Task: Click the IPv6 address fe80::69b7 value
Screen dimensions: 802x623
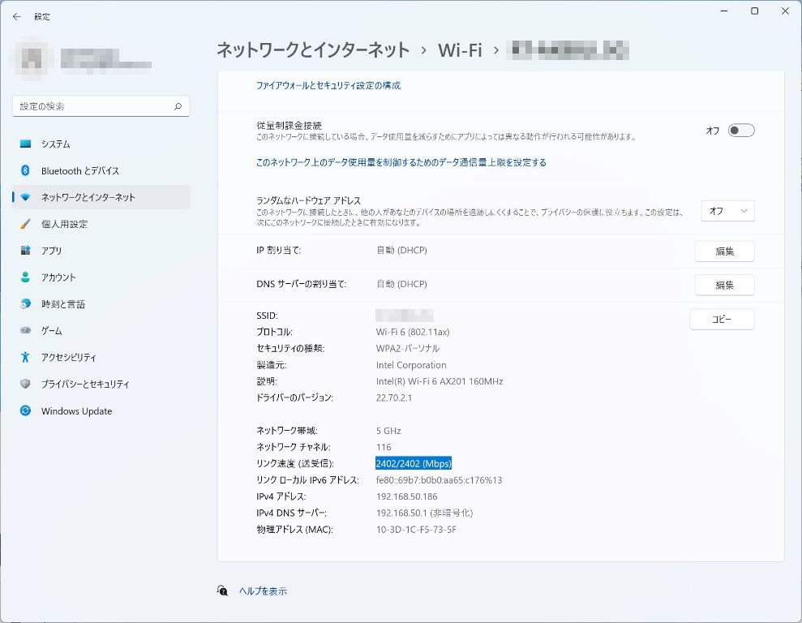Action: click(x=439, y=479)
